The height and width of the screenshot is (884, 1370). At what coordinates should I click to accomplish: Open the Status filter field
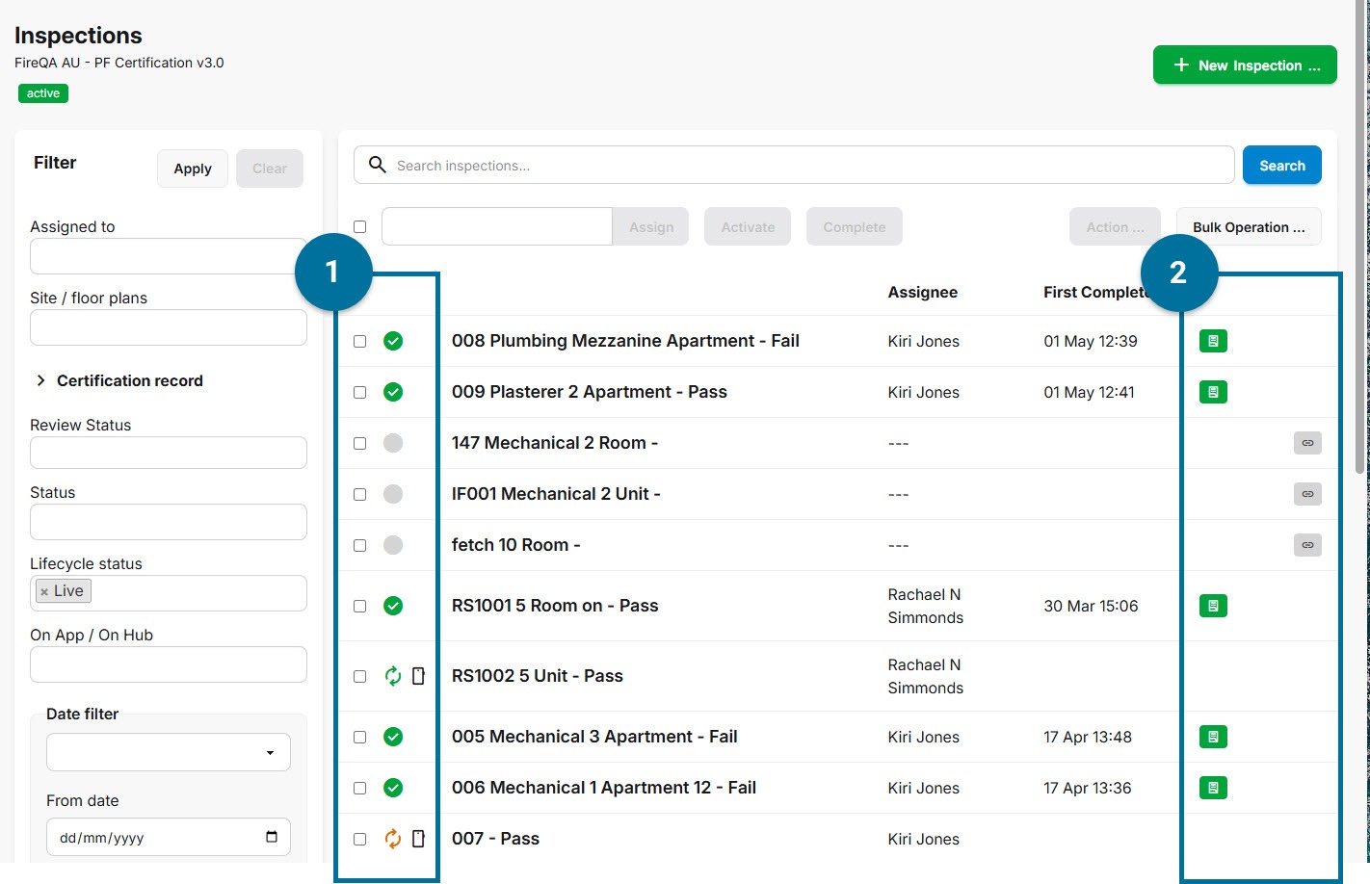tap(169, 522)
